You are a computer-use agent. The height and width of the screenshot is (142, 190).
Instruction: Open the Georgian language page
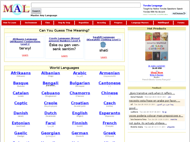tap(50, 133)
